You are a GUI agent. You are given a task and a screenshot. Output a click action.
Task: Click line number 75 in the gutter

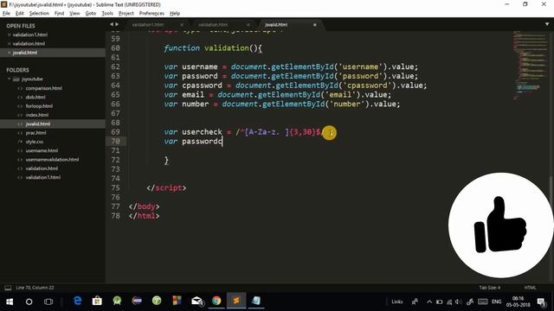tap(115, 188)
